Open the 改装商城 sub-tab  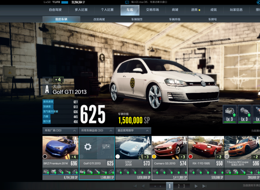coord(99,19)
